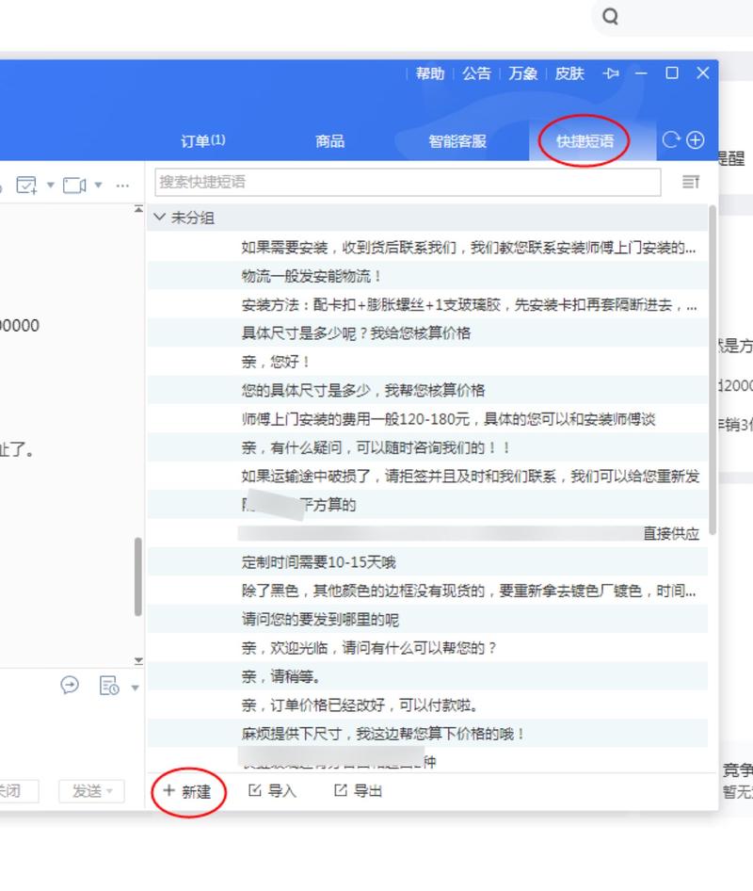Viewport: 753px width, 891px height.
Task: Collapse the 未分组 phrase group
Action: click(x=158, y=217)
